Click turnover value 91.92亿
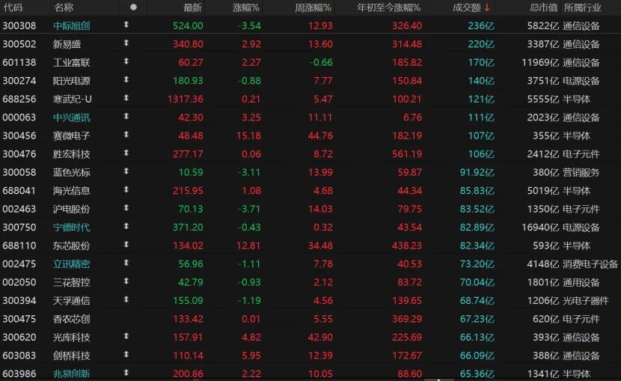This screenshot has height=381, width=621. [477, 172]
